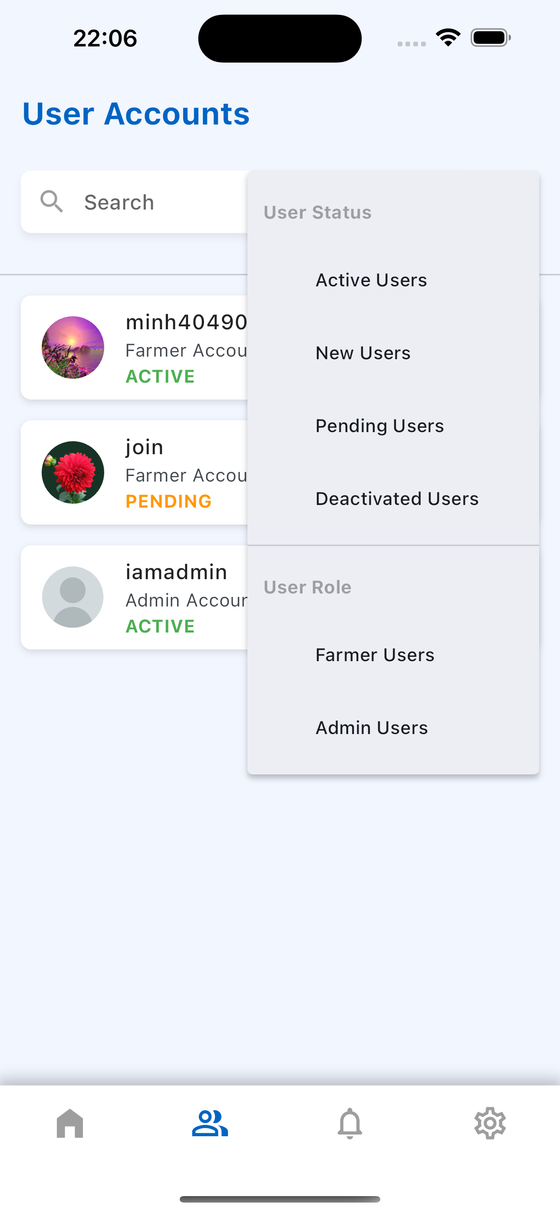Focus the Search input field
The width and height of the screenshot is (560, 1213).
(134, 202)
